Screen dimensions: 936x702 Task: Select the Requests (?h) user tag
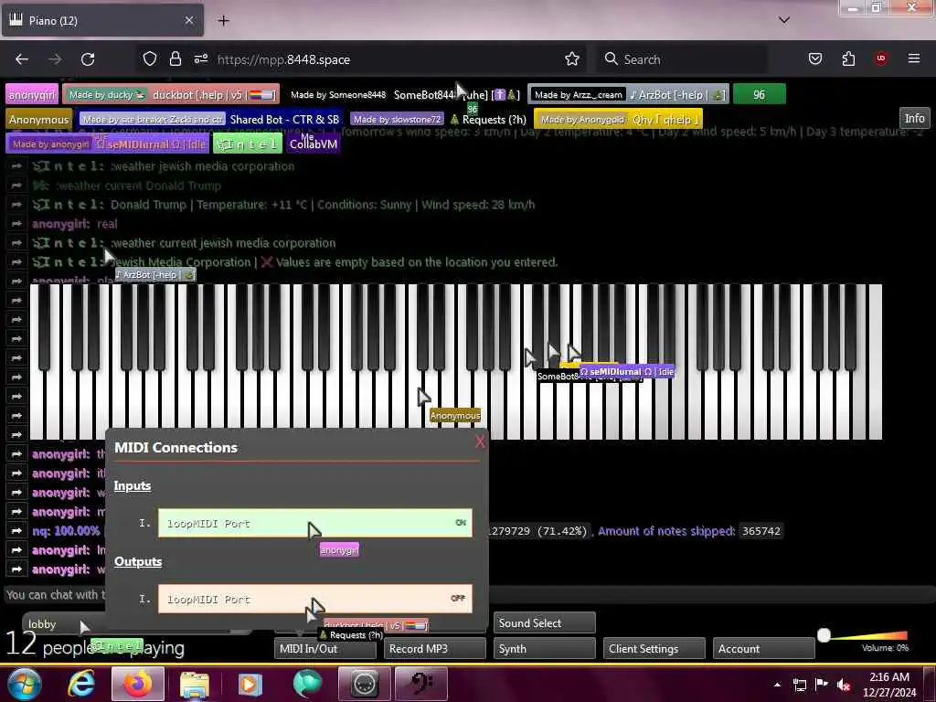(x=438, y=120)
